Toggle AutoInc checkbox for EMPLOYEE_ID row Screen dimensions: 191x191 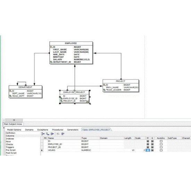point(161,144)
